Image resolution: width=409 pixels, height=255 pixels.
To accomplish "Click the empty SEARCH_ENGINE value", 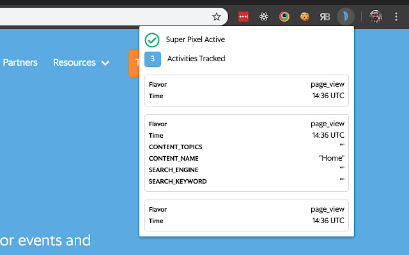I will point(342,168).
